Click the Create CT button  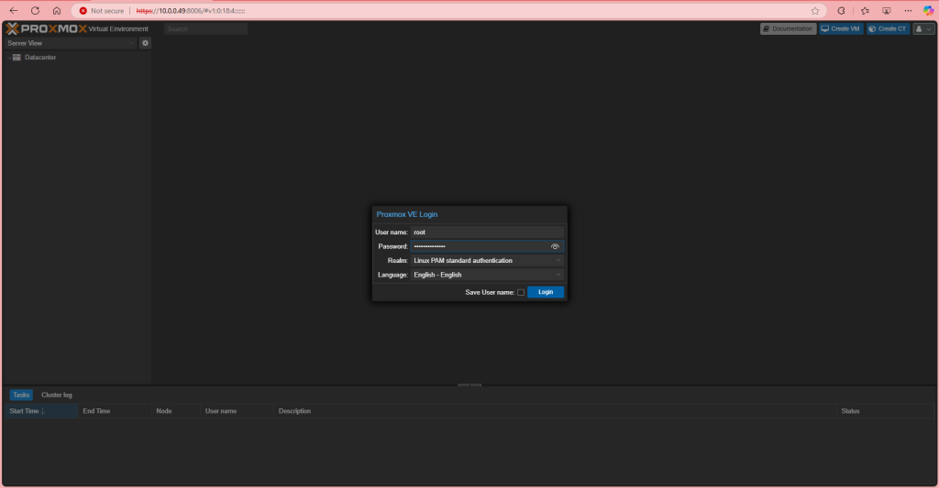pos(888,28)
